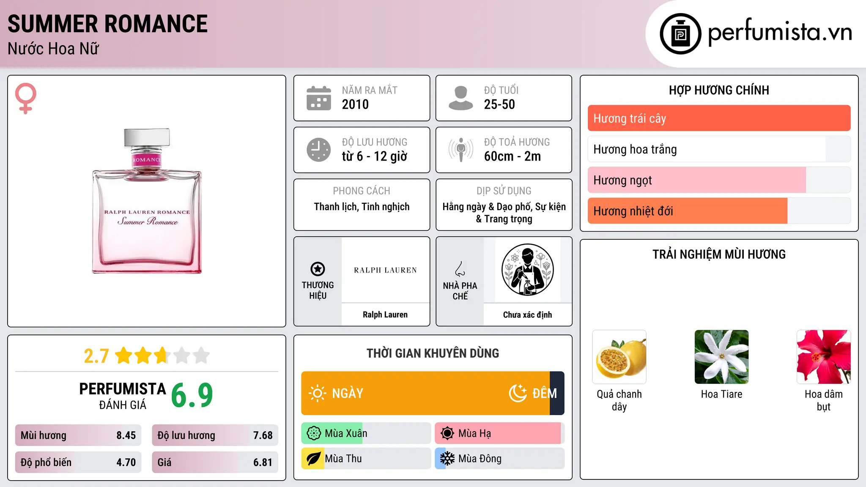Click the Ralph Lauren brand name link
Screen dimensions: 866x487
click(385, 315)
